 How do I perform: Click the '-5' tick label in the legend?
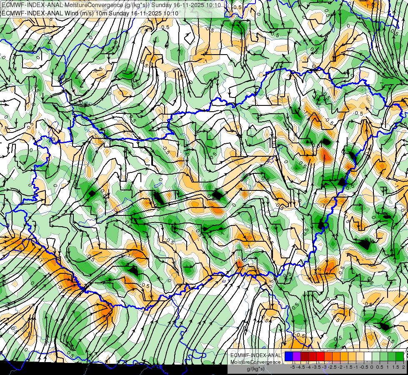293,367
